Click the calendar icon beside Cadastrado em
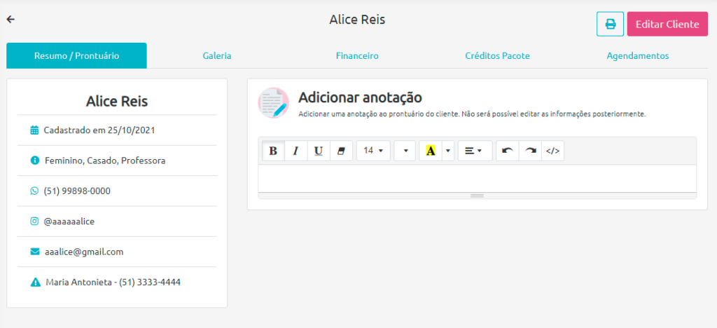The width and height of the screenshot is (717, 328). [34, 130]
